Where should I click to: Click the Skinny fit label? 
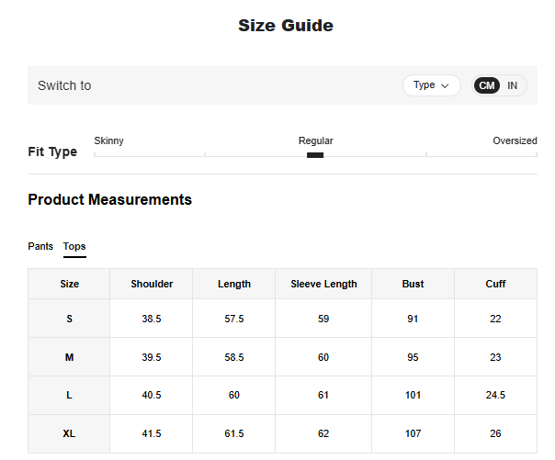pyautogui.click(x=109, y=140)
